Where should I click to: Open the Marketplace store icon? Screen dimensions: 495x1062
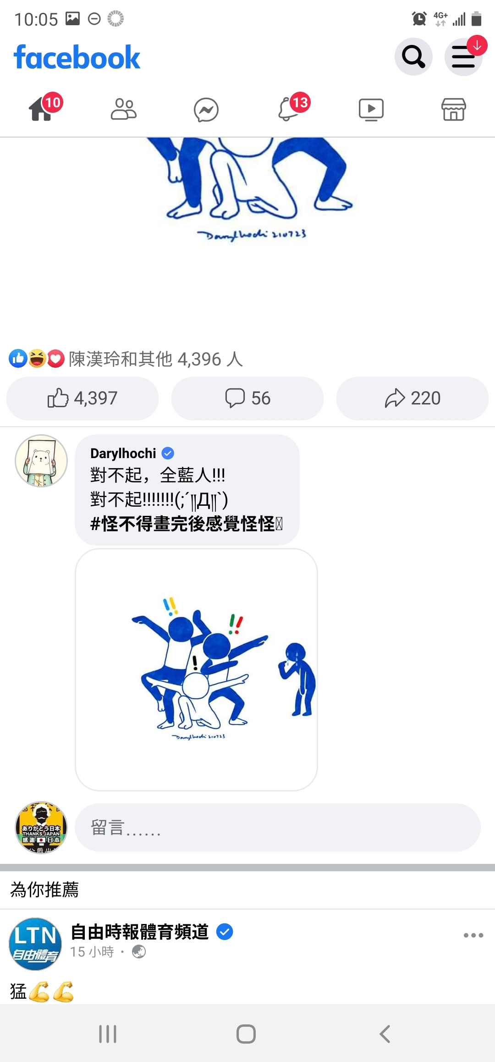pyautogui.click(x=454, y=110)
